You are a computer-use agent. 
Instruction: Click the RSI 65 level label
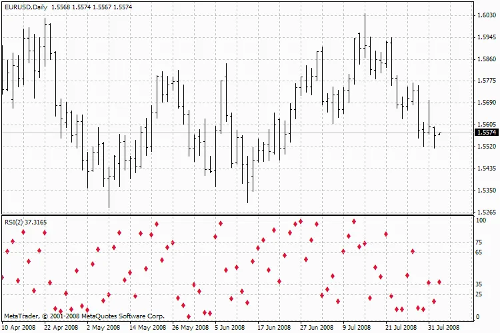point(479,253)
